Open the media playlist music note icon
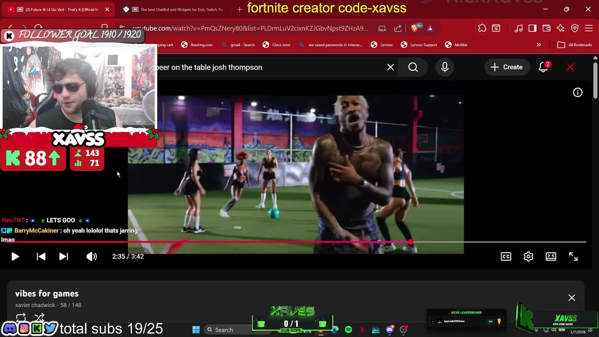Viewport: 599px width, 337px height. [519, 29]
